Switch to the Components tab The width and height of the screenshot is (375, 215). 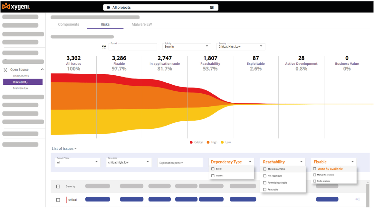pyautogui.click(x=69, y=24)
